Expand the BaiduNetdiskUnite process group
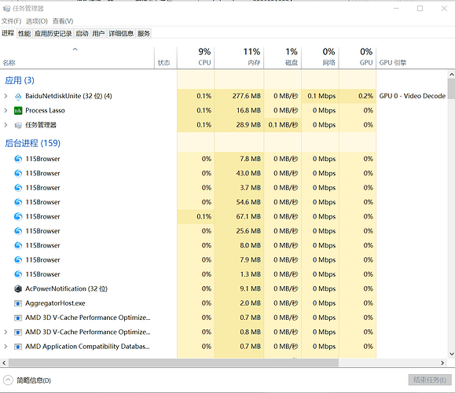 [x=6, y=96]
